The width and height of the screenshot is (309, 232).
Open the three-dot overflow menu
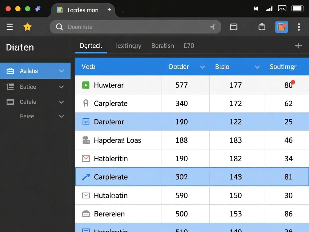[x=299, y=27]
